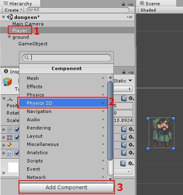The height and width of the screenshot is (195, 183).
Task: Open the Inspector panel context menu icon
Action: 131,73
